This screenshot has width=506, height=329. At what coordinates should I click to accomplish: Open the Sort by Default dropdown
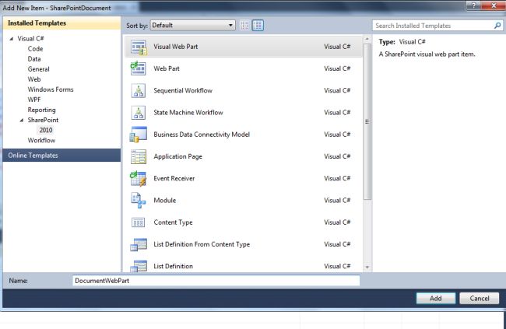click(193, 25)
